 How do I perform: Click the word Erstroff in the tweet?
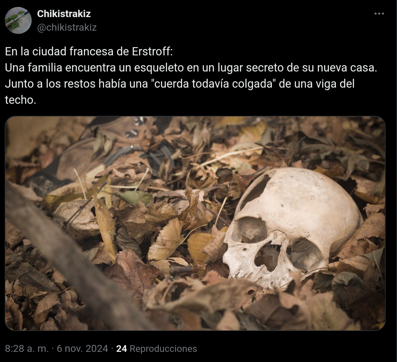(x=150, y=52)
